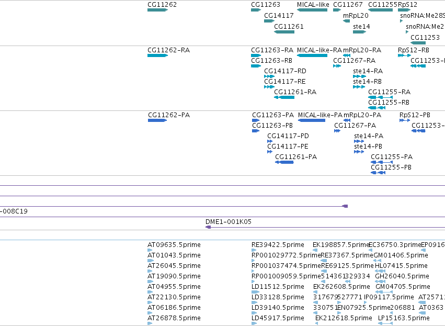Click the CG11262 gene label
This screenshot has height=326, width=445.
pos(162,5)
